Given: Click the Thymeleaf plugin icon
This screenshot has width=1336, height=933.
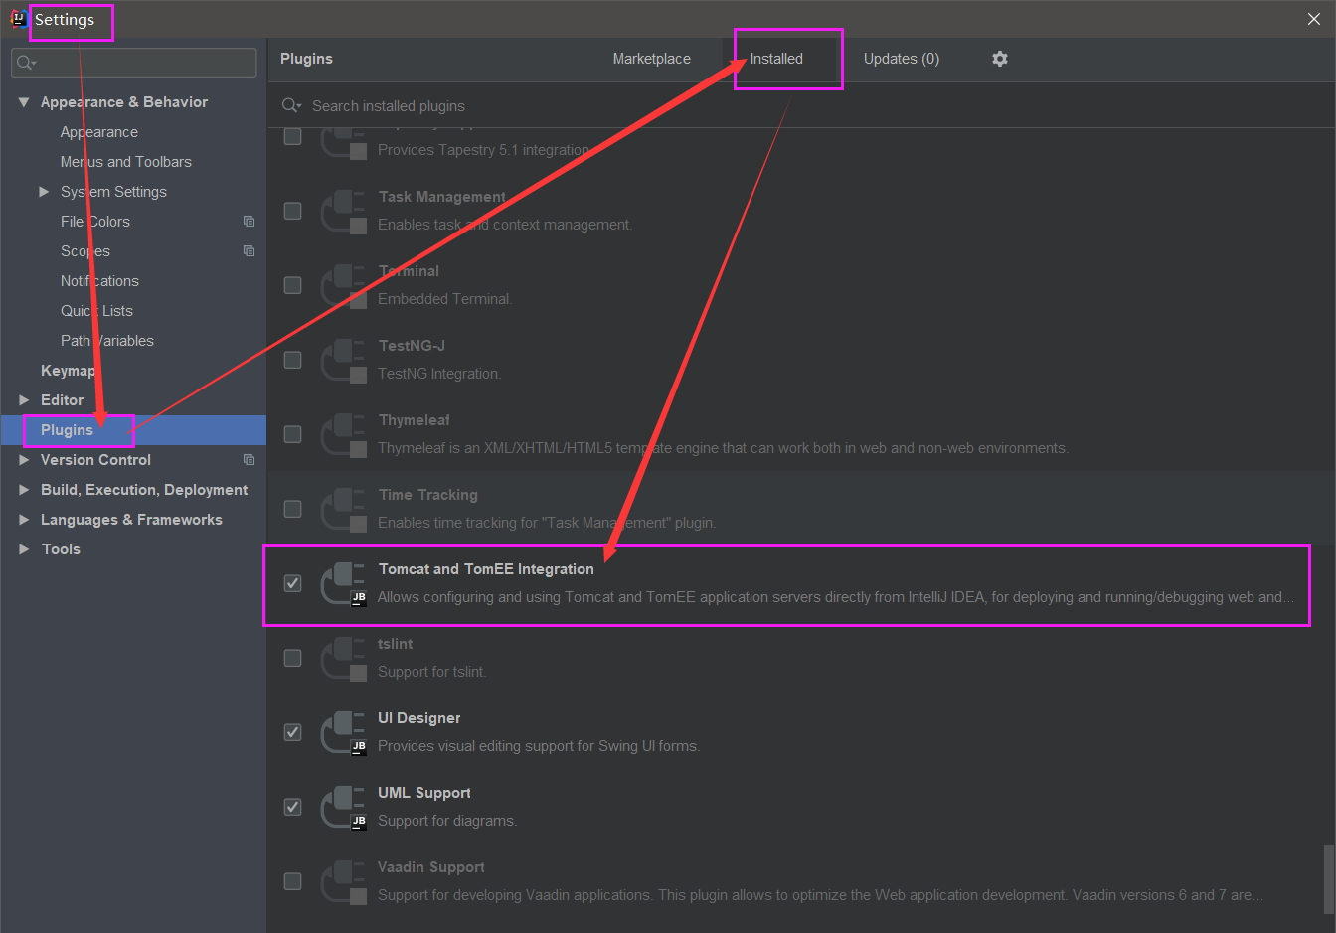Looking at the screenshot, I should click(344, 434).
